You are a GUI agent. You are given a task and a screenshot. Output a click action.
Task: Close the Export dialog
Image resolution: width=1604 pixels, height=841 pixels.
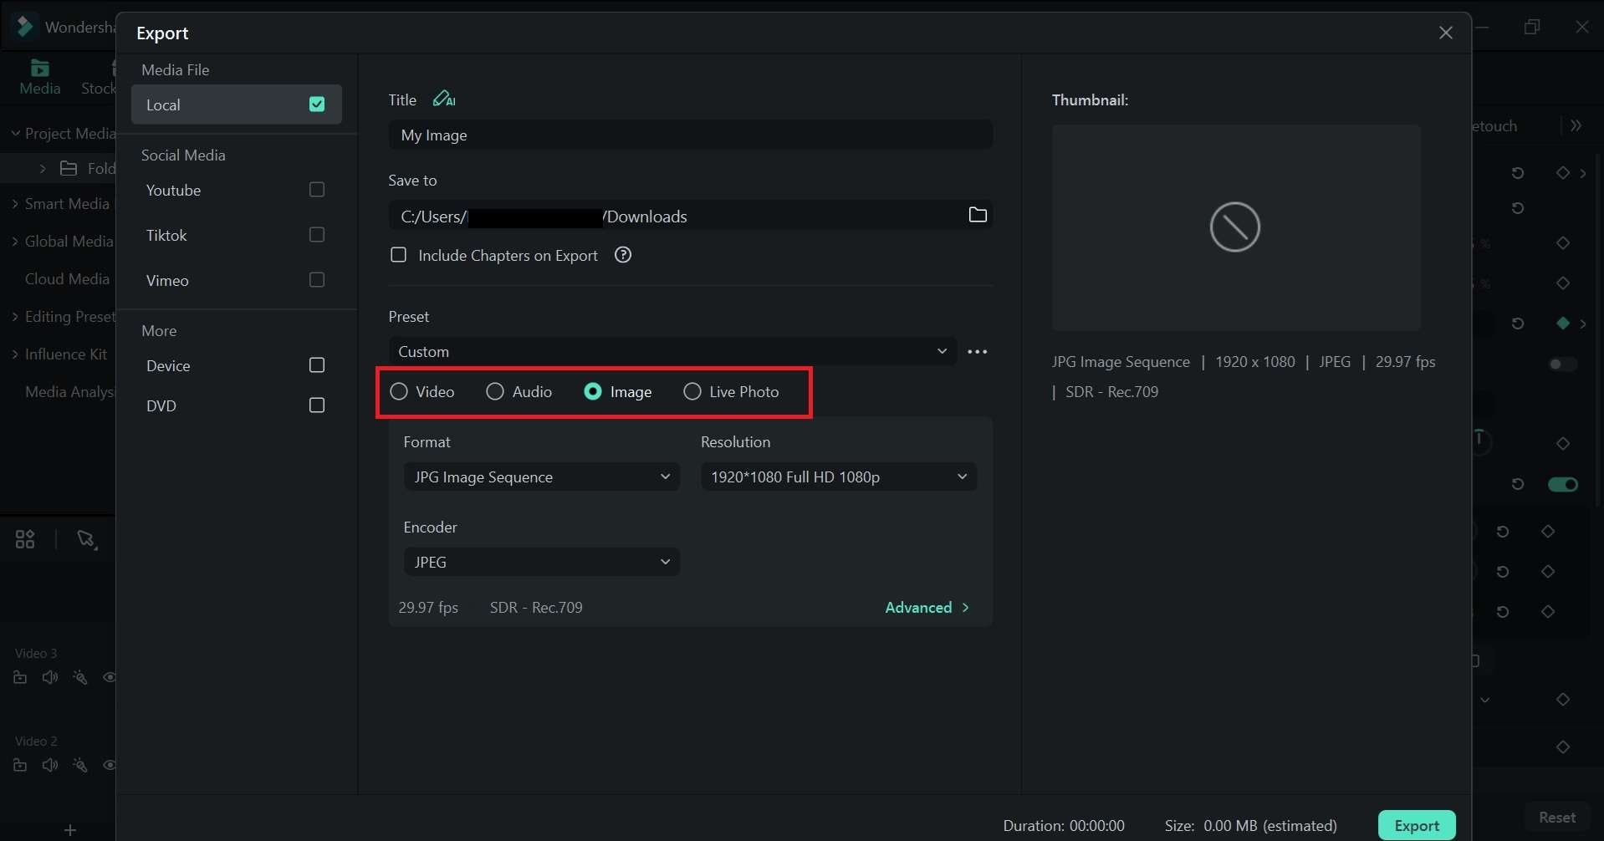click(1445, 33)
